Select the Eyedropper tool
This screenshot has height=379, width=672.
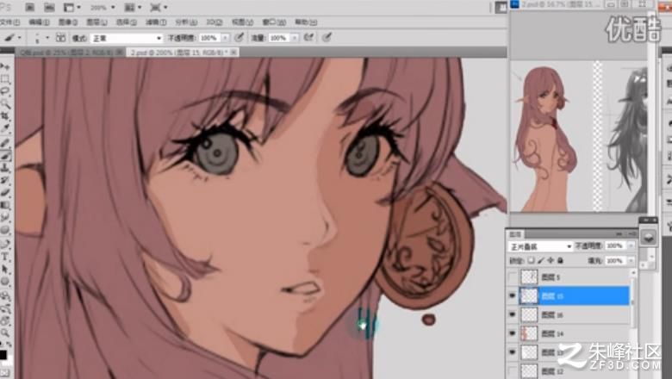click(5, 128)
